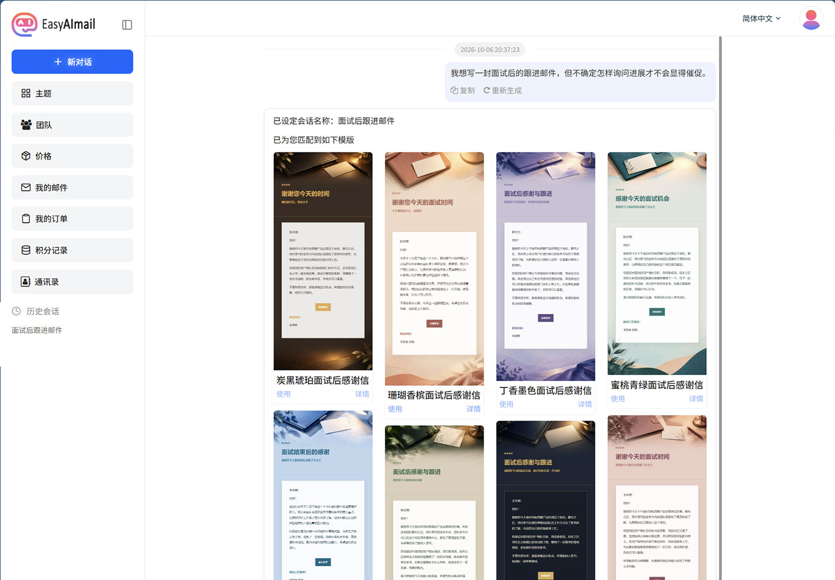Copy the message with 复制 button

pos(463,90)
